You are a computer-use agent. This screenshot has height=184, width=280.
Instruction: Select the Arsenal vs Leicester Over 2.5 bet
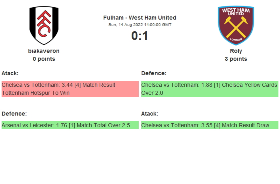pos(70,125)
